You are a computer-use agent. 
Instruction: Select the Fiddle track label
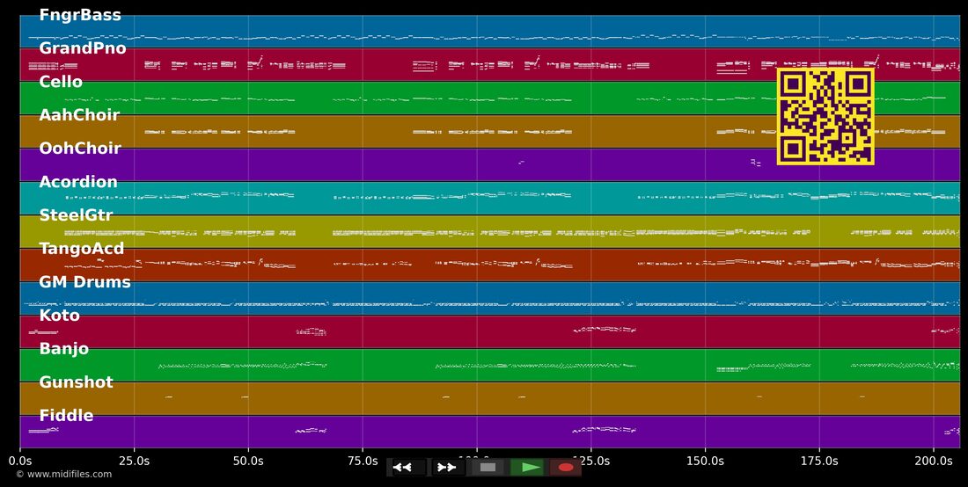point(66,416)
